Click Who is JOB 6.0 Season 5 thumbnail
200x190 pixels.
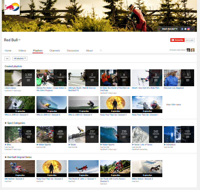[x=20, y=104]
